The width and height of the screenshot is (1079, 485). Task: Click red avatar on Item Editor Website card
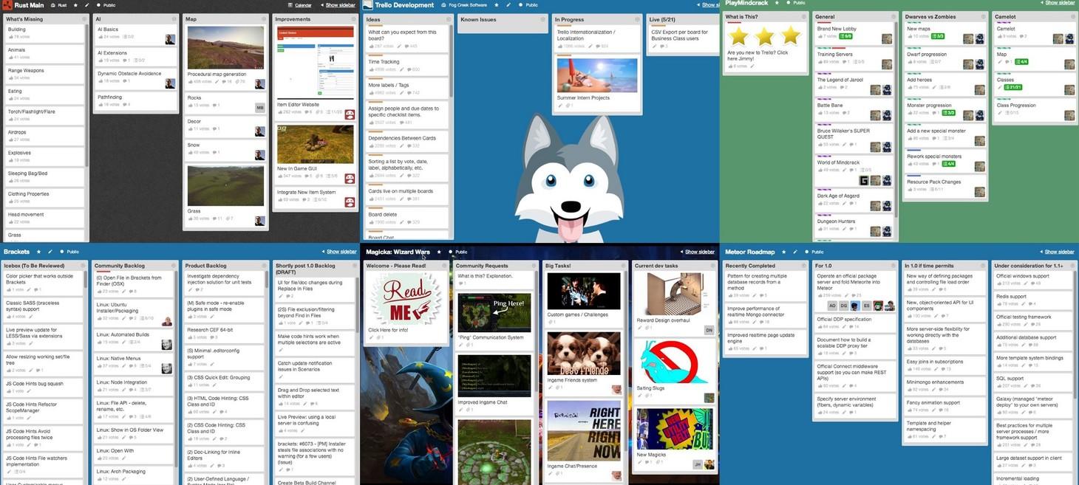pyautogui.click(x=350, y=114)
